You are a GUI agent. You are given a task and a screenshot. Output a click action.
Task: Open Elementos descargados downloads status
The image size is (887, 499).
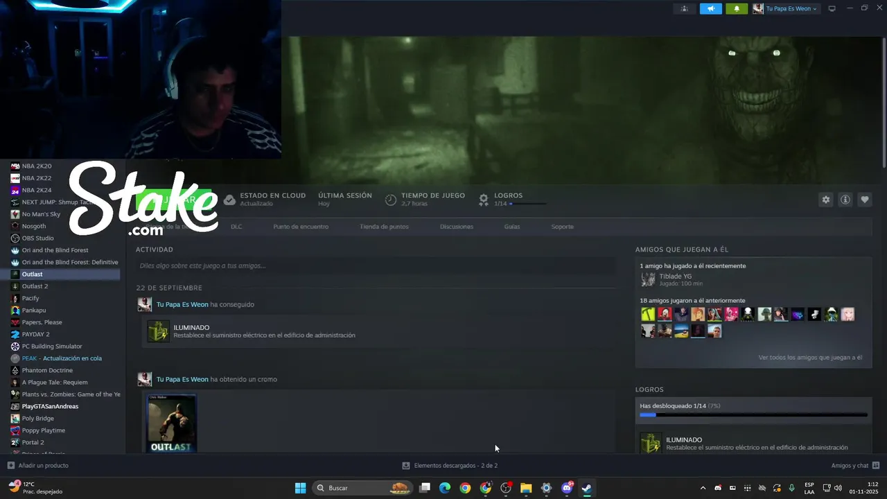point(455,466)
